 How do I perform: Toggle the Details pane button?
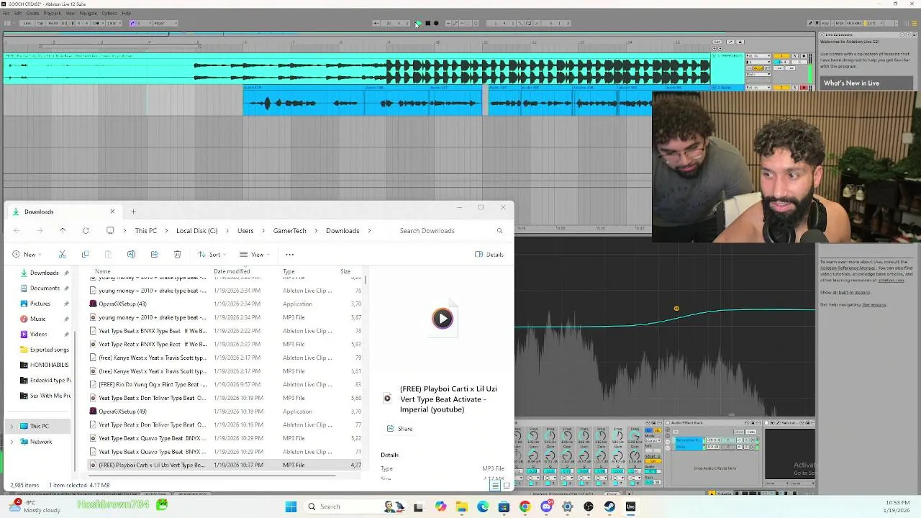click(x=489, y=254)
